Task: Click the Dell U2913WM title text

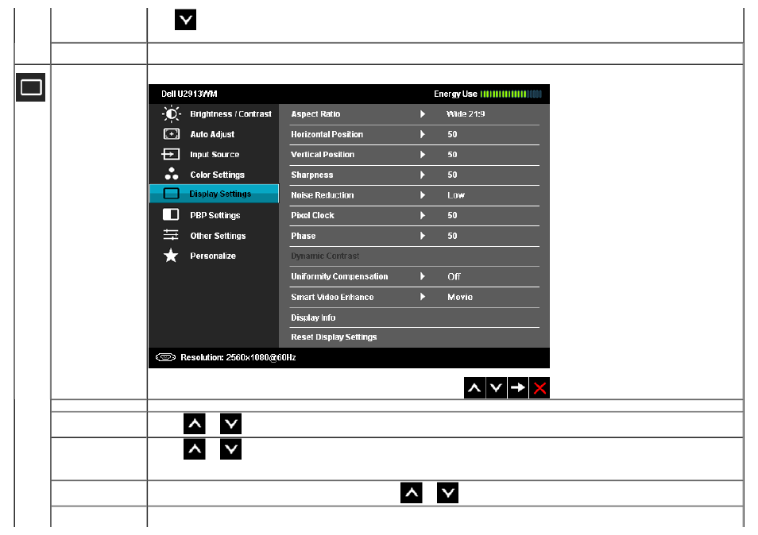Action: click(x=189, y=94)
